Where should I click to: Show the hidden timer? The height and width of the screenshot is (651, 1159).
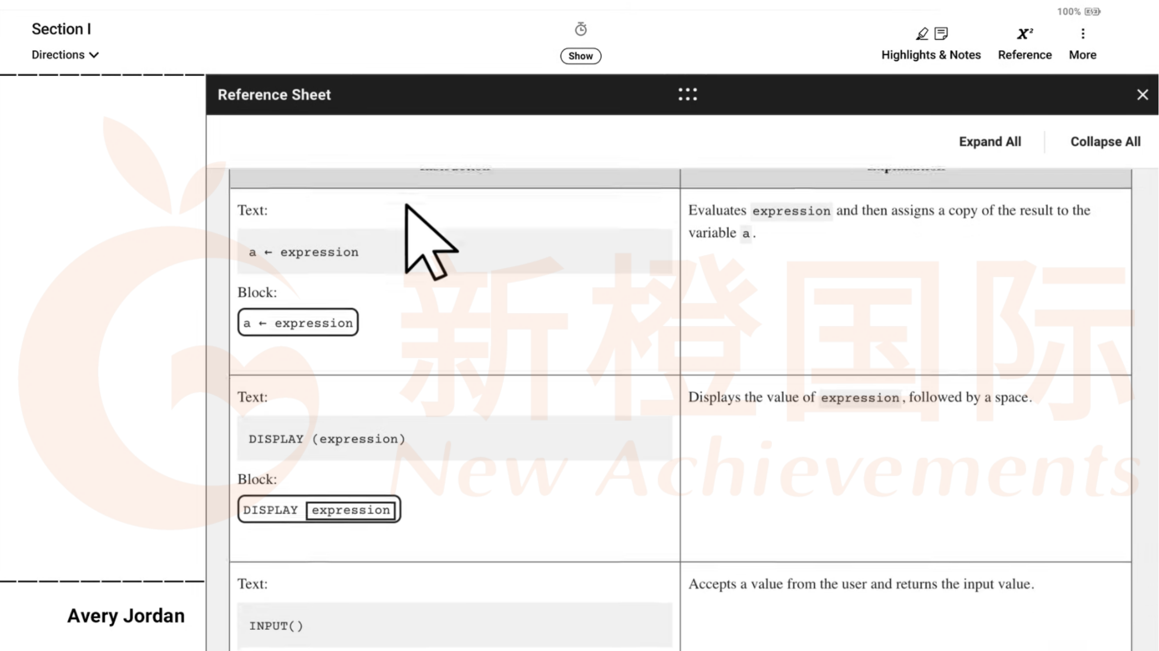point(581,56)
